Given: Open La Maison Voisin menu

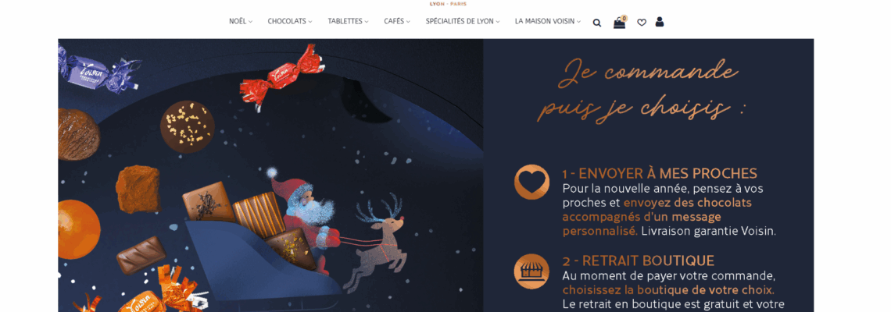Looking at the screenshot, I should (x=548, y=22).
